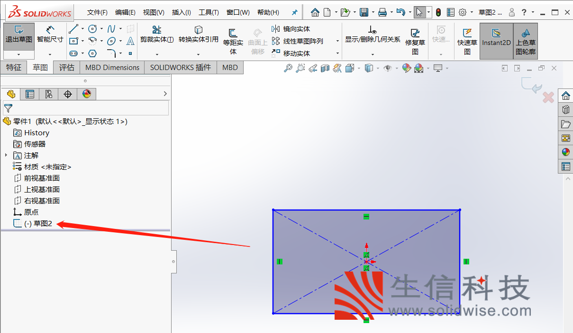Click the 移动实体 move entities tool
This screenshot has height=333, width=573.
[x=291, y=53]
